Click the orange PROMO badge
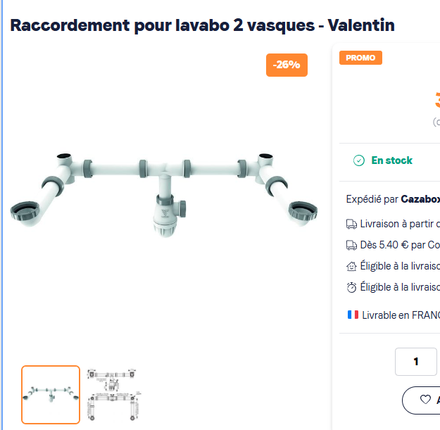 click(360, 58)
